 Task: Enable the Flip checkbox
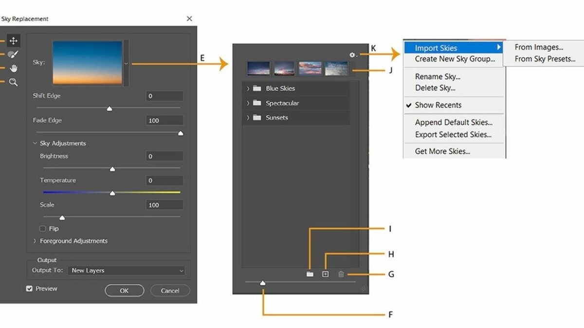[43, 229]
